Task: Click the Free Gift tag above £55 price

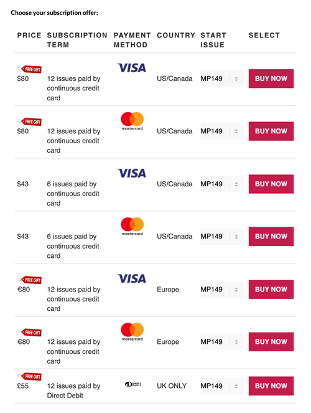Action: coord(29,377)
